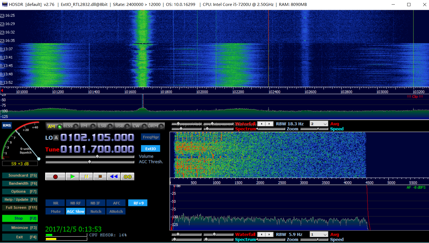Adjust the Volume slider

[90, 156]
